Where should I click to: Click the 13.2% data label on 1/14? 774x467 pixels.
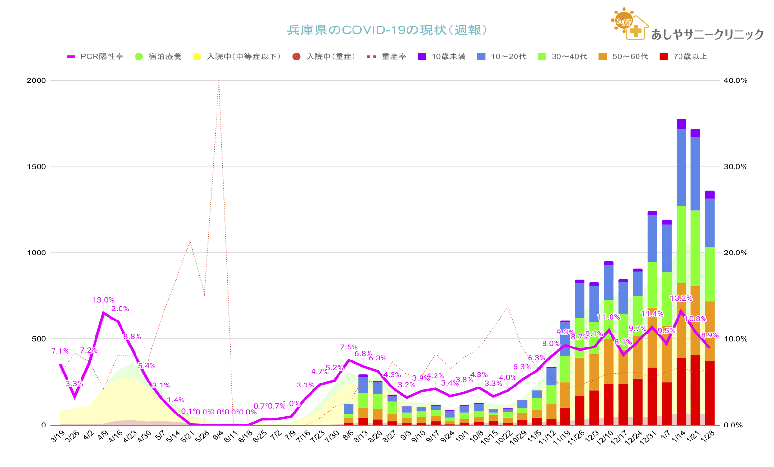click(x=680, y=298)
